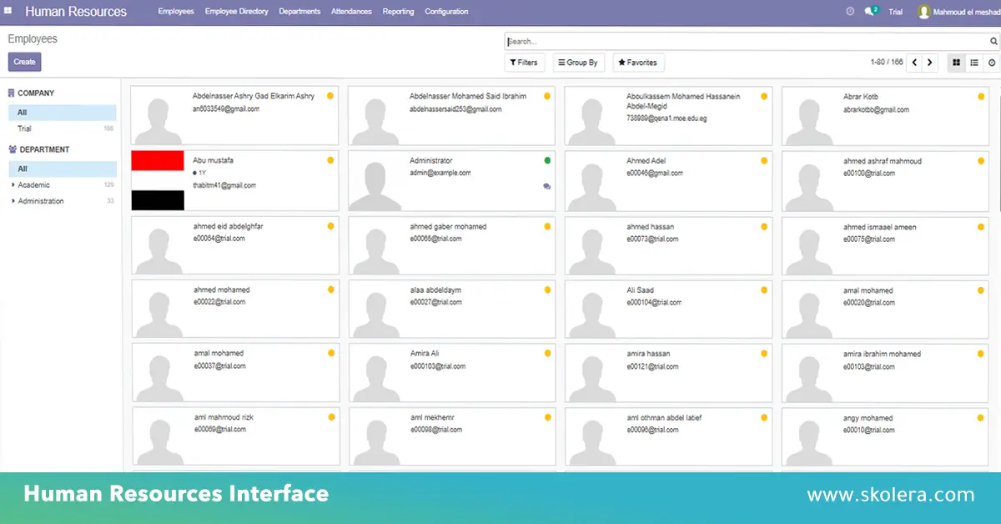Viewport: 1001px width, 524px height.
Task: Go to the previous page of employees
Action: click(914, 63)
